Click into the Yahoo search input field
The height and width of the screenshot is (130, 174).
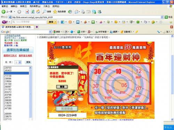29,22
